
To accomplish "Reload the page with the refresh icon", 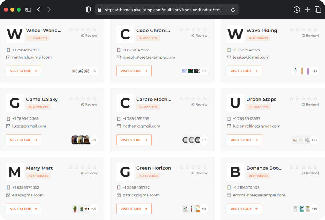I will pos(233,10).
